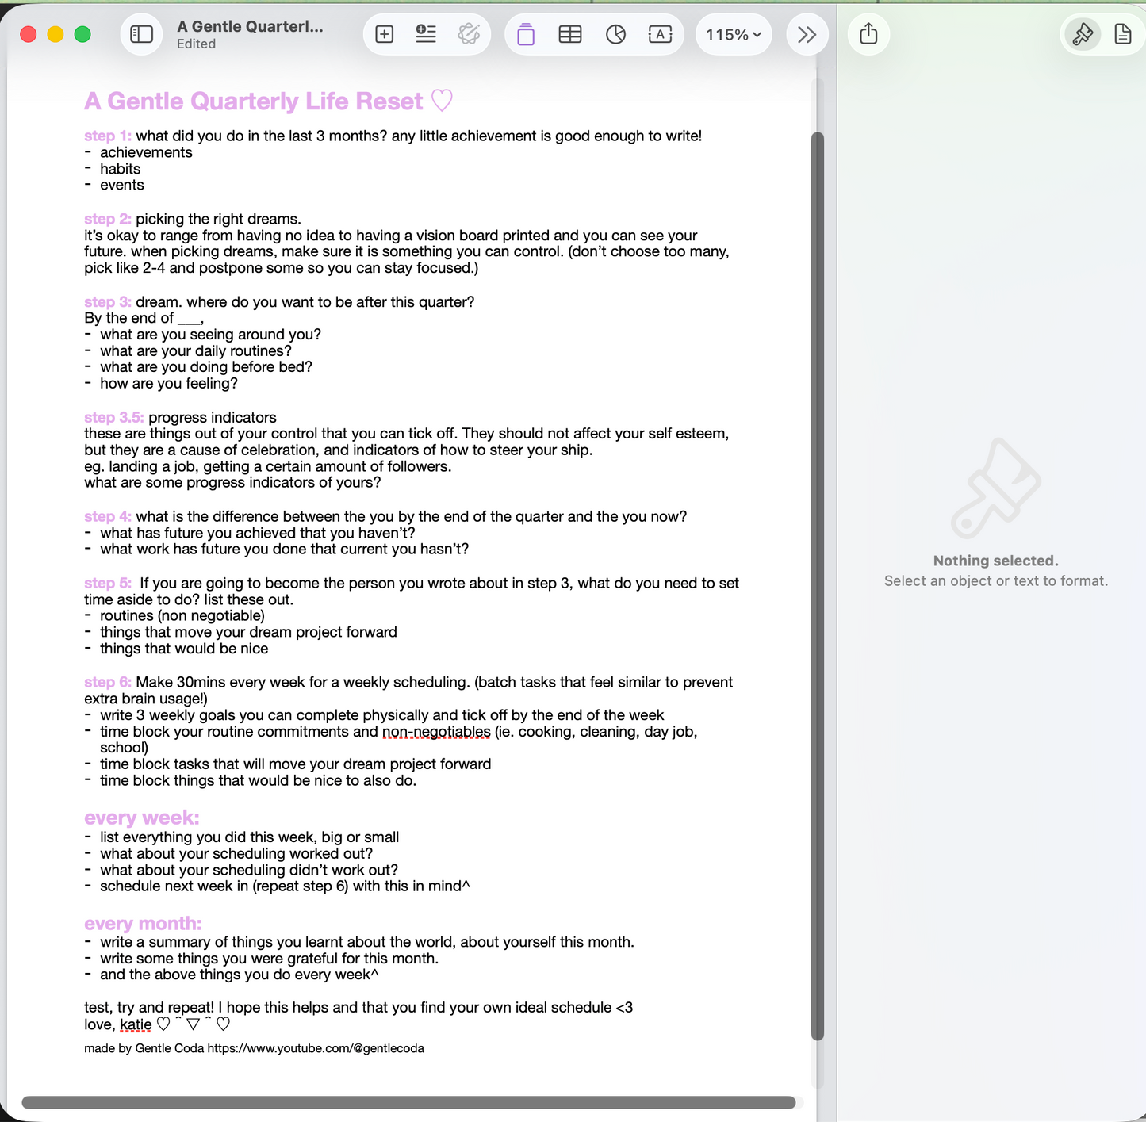Click the gentlecoda YouTube URL text
Screen dimensions: 1146x1122
tap(316, 1048)
